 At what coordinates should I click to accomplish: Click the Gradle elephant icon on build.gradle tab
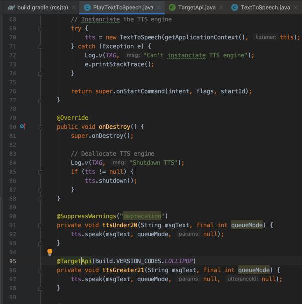11,7
